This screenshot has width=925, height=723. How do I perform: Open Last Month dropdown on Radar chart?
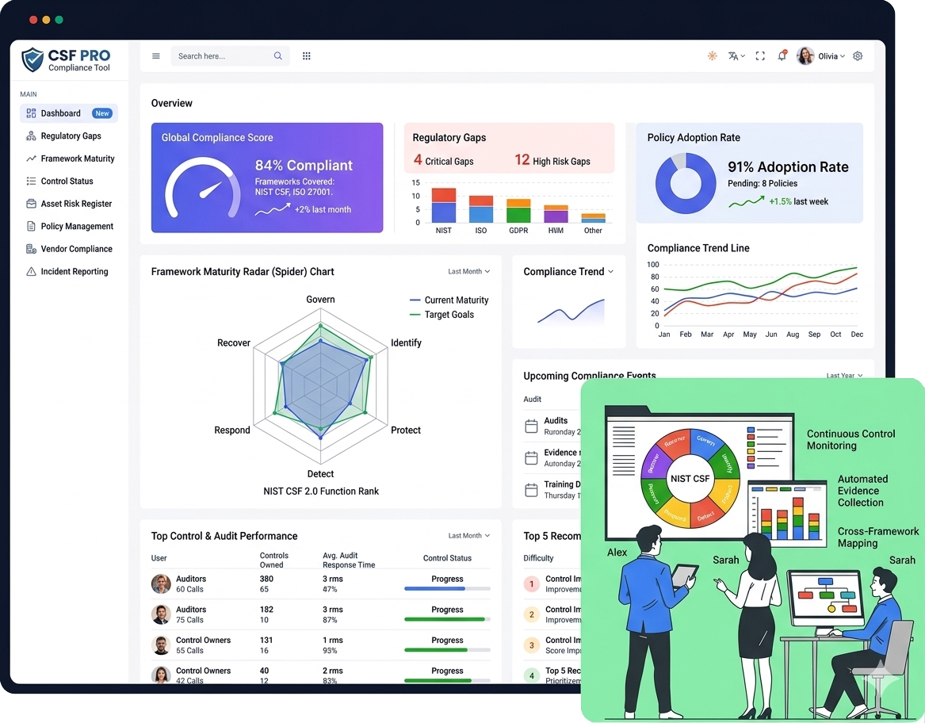click(x=468, y=272)
